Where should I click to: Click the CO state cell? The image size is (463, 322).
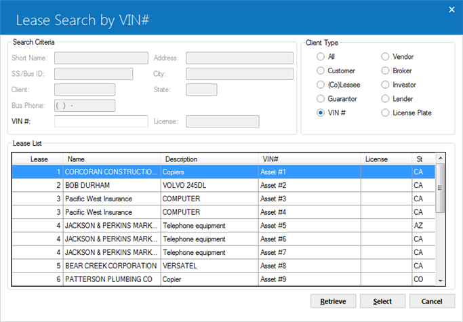pos(424,279)
